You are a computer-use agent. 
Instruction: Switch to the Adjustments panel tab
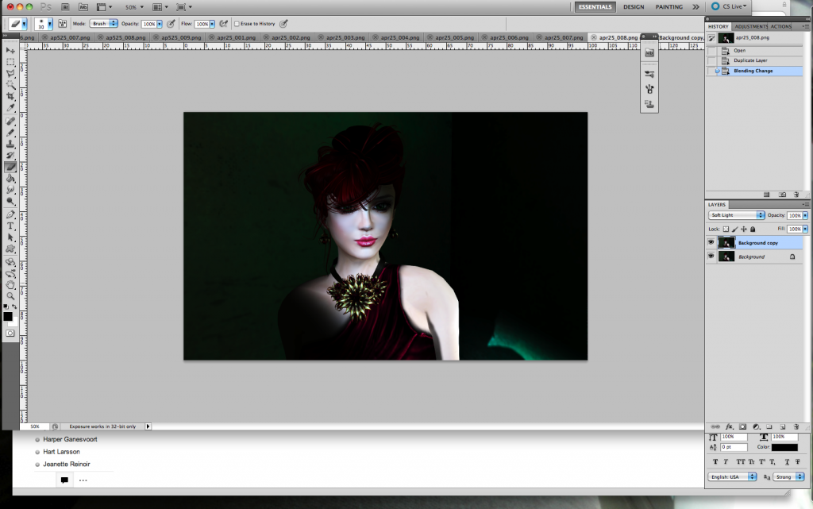[750, 26]
